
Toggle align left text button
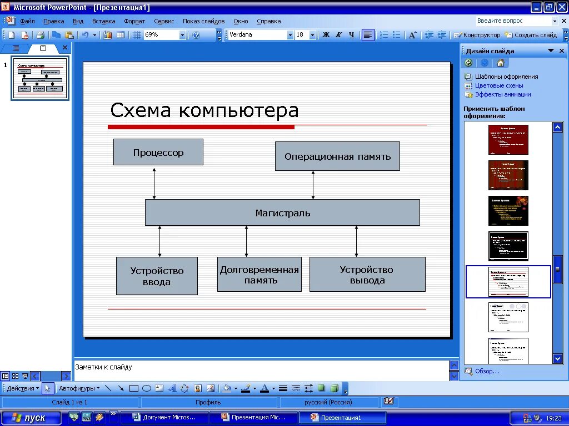368,35
